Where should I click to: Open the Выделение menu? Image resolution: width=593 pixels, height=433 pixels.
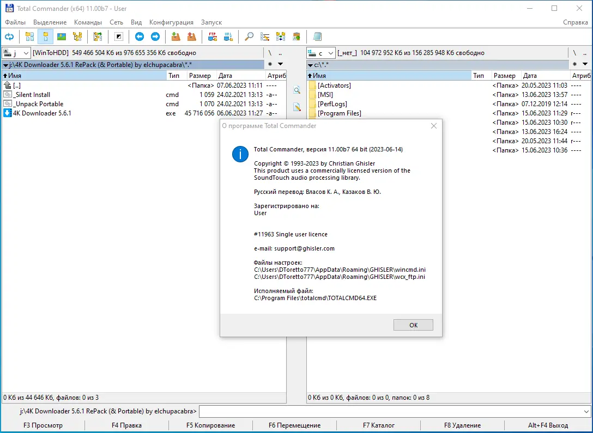50,22
